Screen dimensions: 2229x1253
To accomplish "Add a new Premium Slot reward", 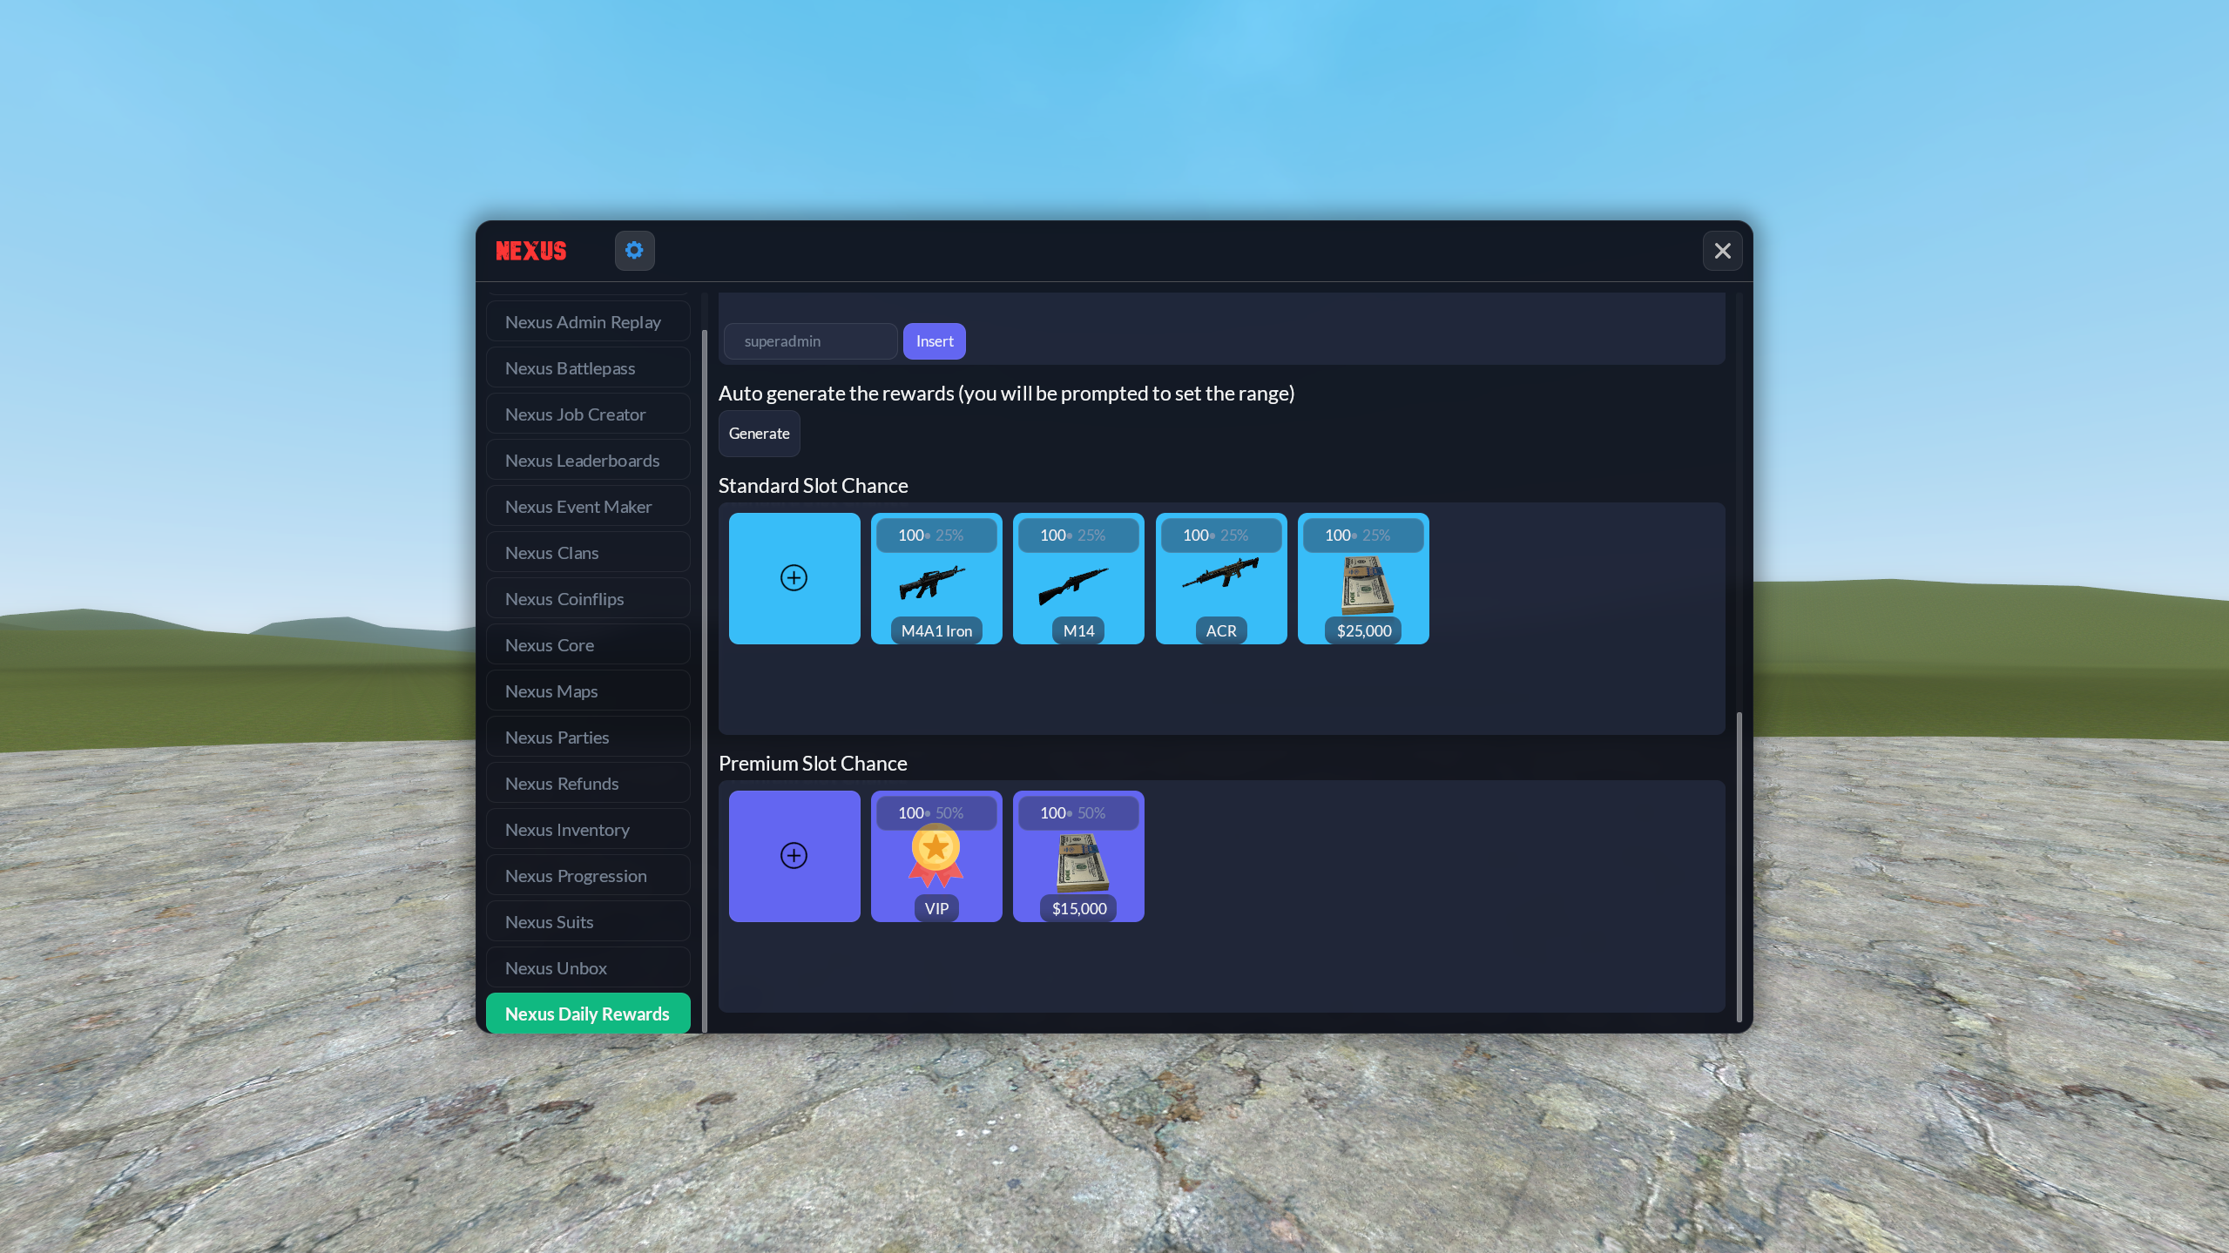I will (794, 856).
